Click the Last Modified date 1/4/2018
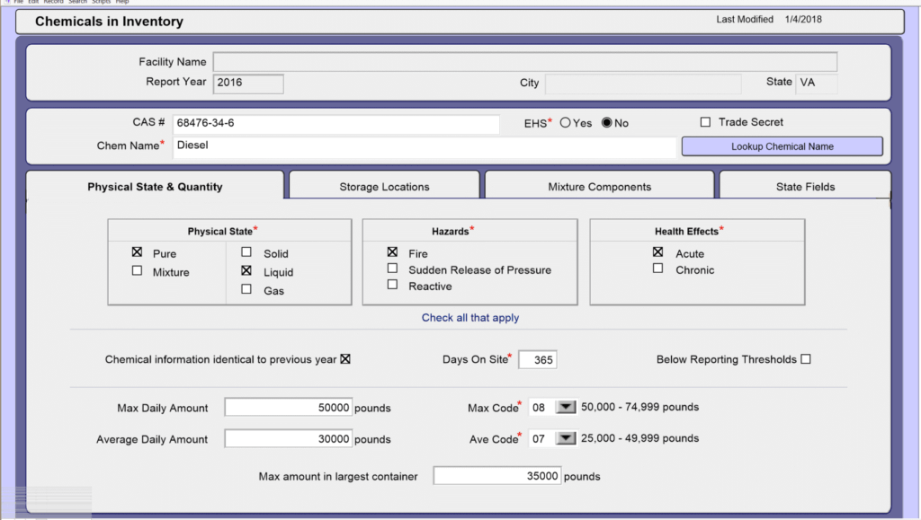 click(803, 20)
